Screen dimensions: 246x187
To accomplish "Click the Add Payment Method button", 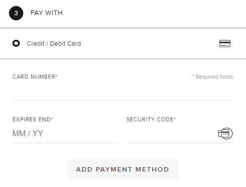I will tap(123, 169).
